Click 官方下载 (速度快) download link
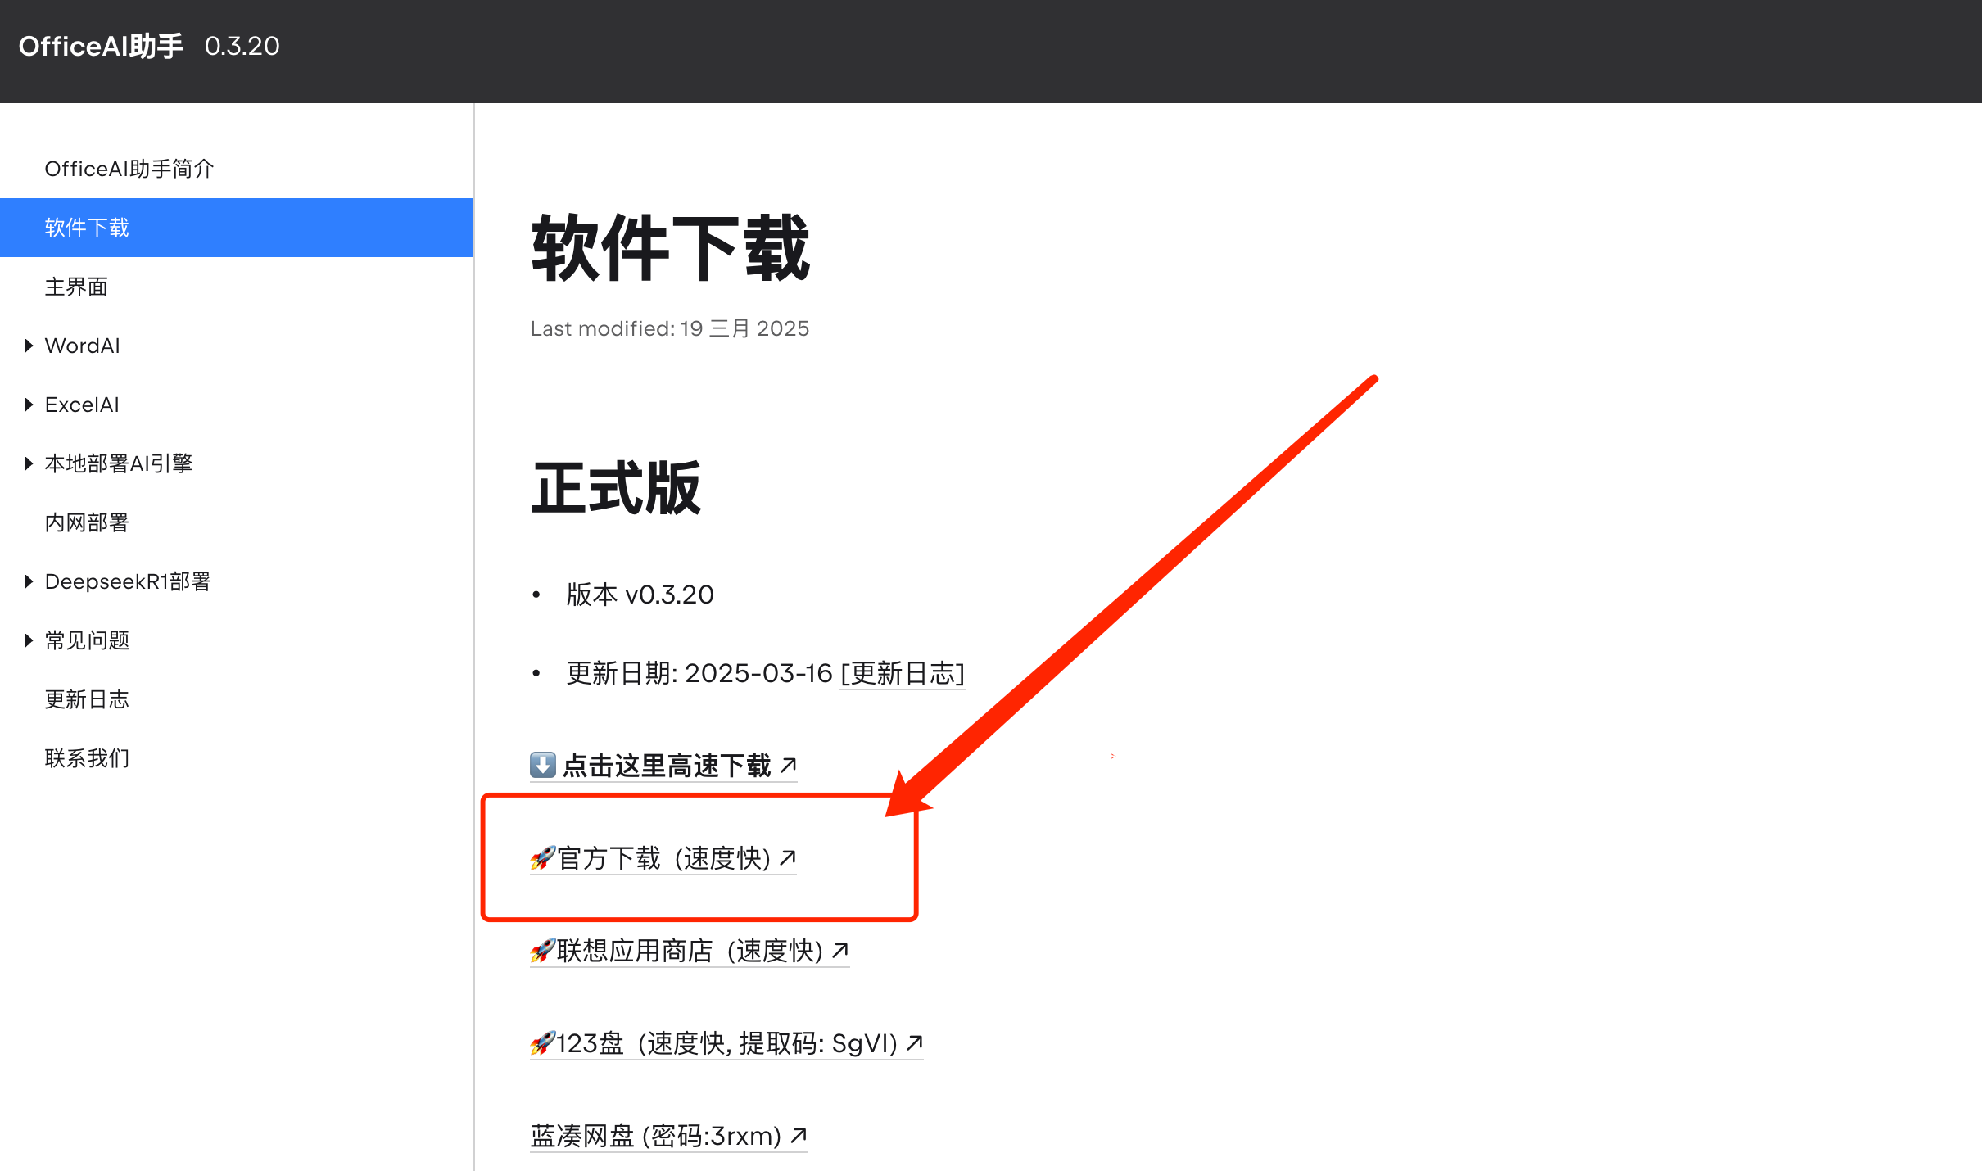This screenshot has height=1171, width=1982. pyautogui.click(x=663, y=858)
